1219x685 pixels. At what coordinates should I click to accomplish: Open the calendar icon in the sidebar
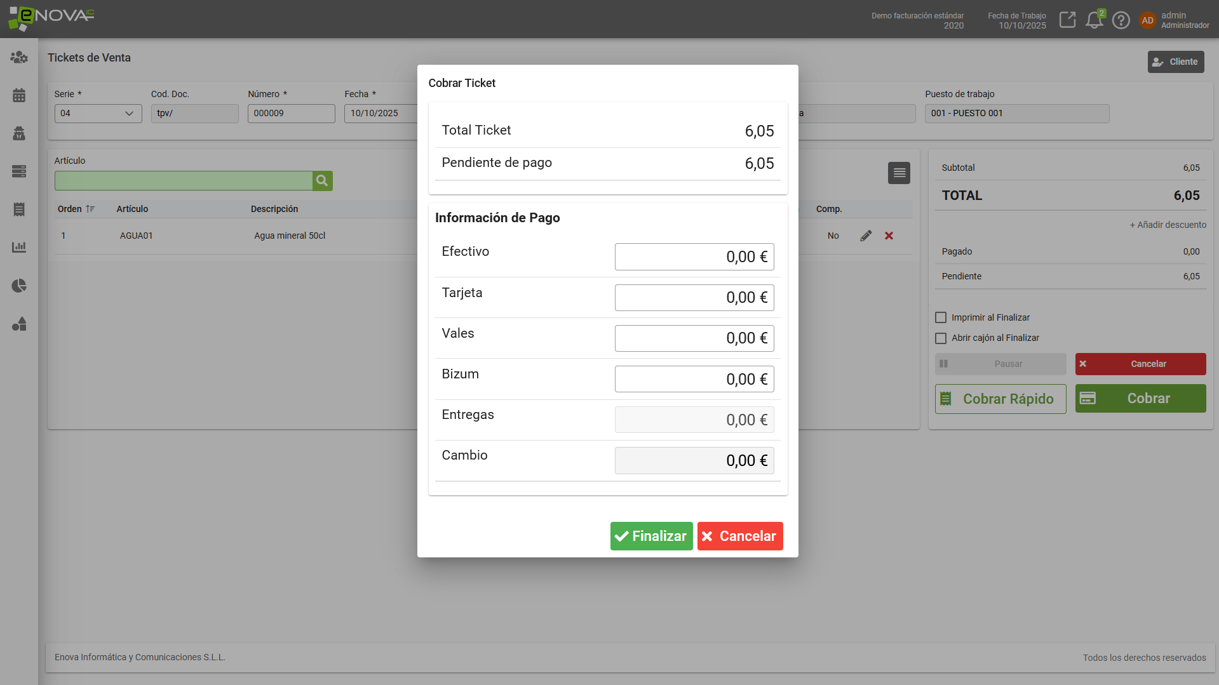click(x=19, y=95)
